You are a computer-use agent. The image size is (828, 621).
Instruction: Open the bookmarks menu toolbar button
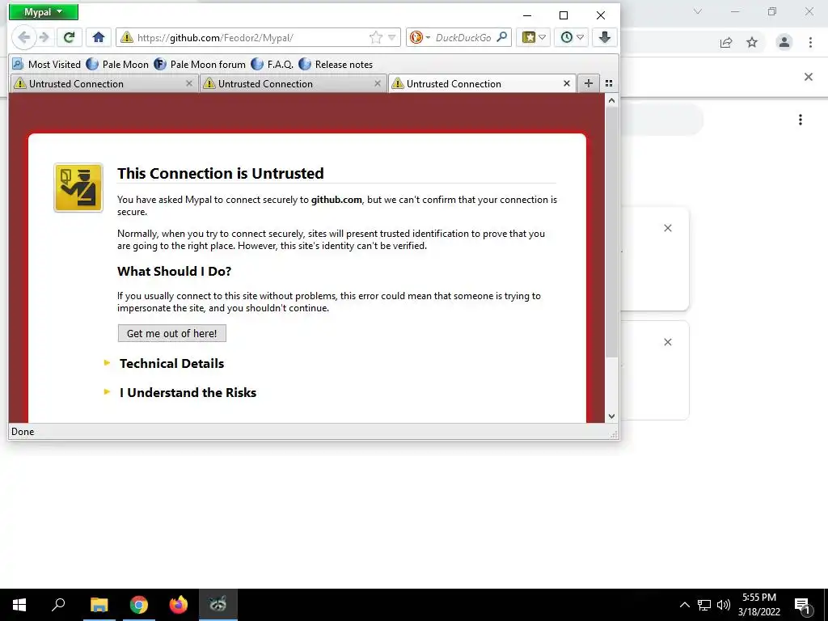(x=529, y=37)
